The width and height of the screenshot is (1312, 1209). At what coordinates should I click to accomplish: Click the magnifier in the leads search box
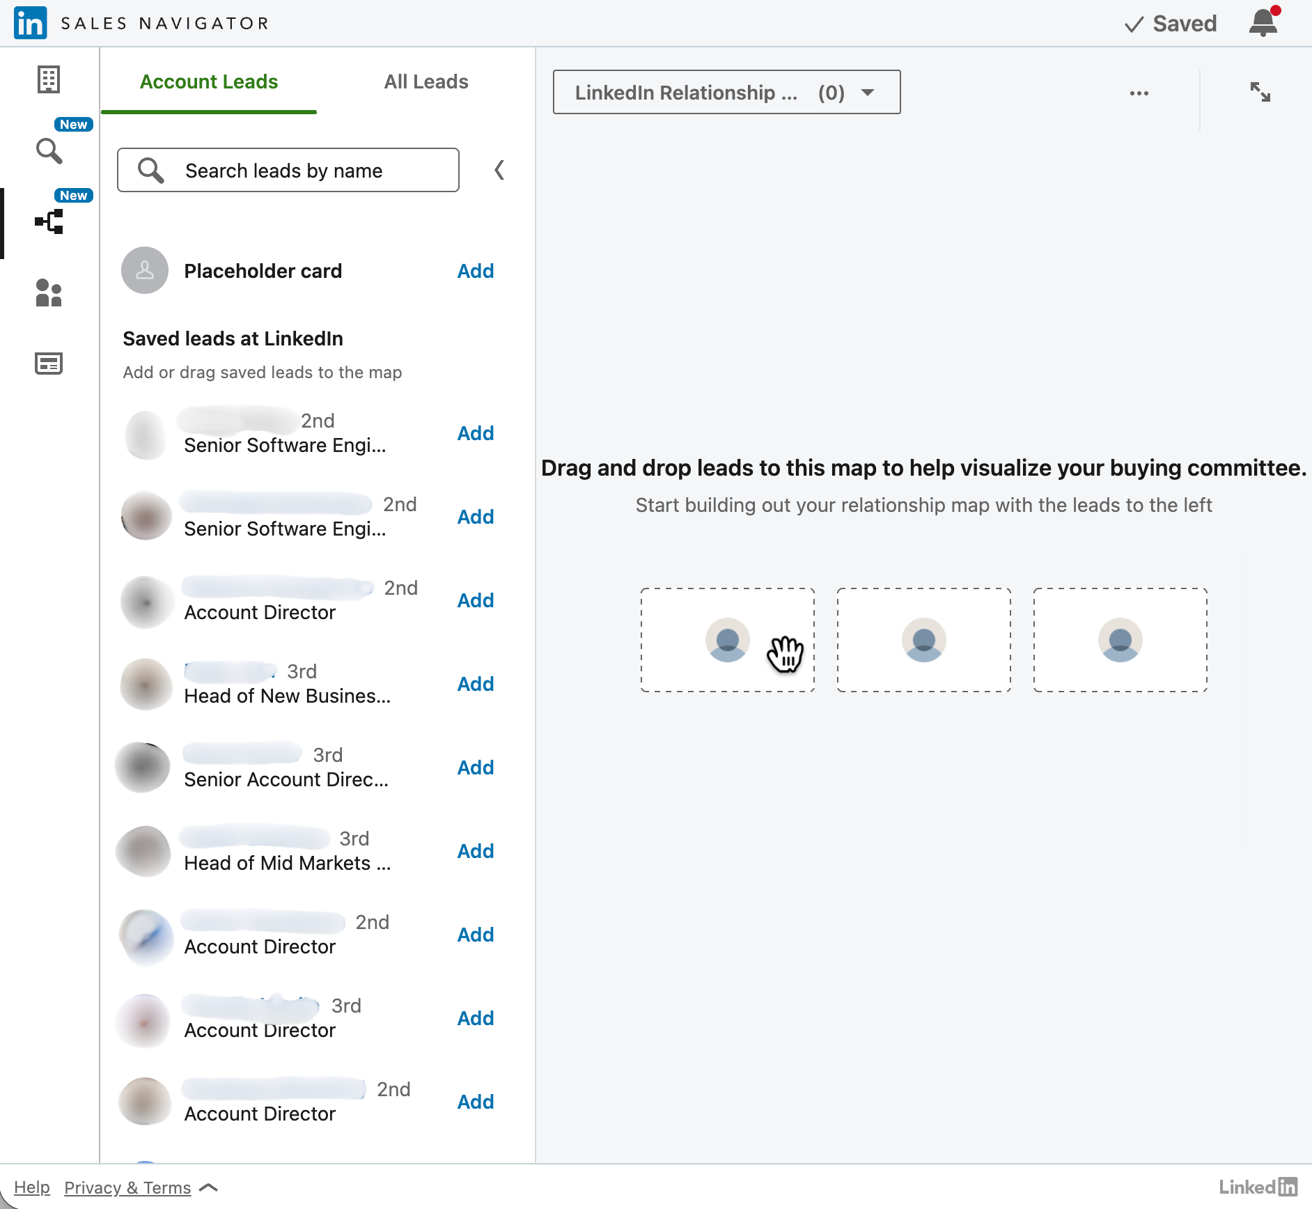(150, 170)
